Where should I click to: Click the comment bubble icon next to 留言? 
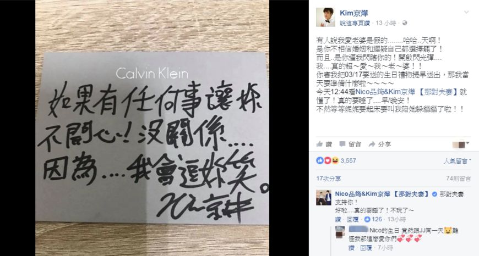click(x=342, y=144)
